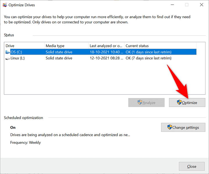Click the shield icon on Analyze button
The height and width of the screenshot is (174, 209).
(140, 102)
